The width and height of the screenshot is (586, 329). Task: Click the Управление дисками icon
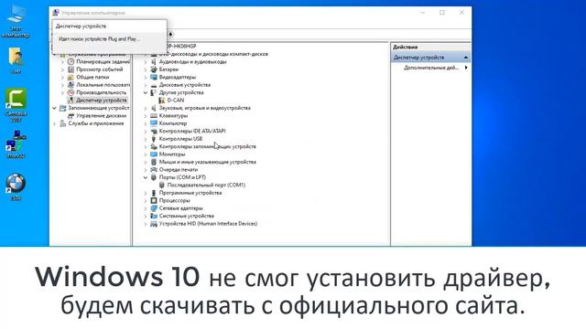(71, 116)
